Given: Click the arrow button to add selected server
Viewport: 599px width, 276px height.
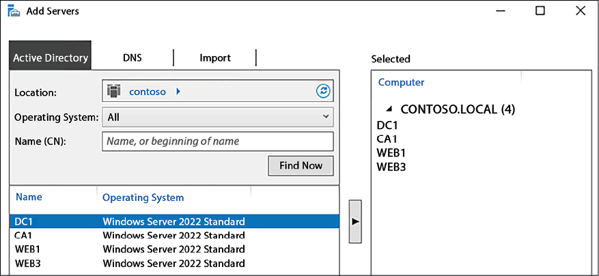Looking at the screenshot, I should pos(355,221).
